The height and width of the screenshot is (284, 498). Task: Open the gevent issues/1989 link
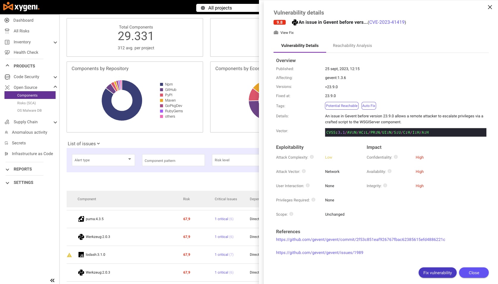click(320, 253)
